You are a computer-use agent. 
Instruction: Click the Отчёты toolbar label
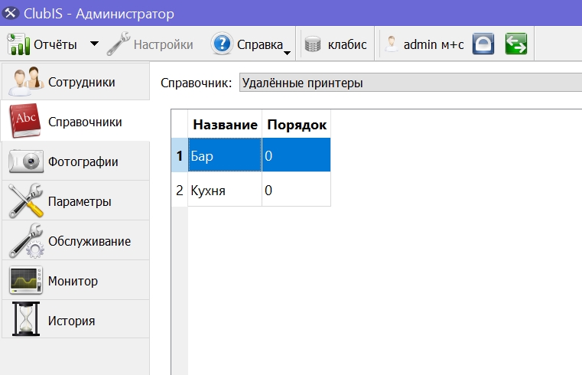55,44
